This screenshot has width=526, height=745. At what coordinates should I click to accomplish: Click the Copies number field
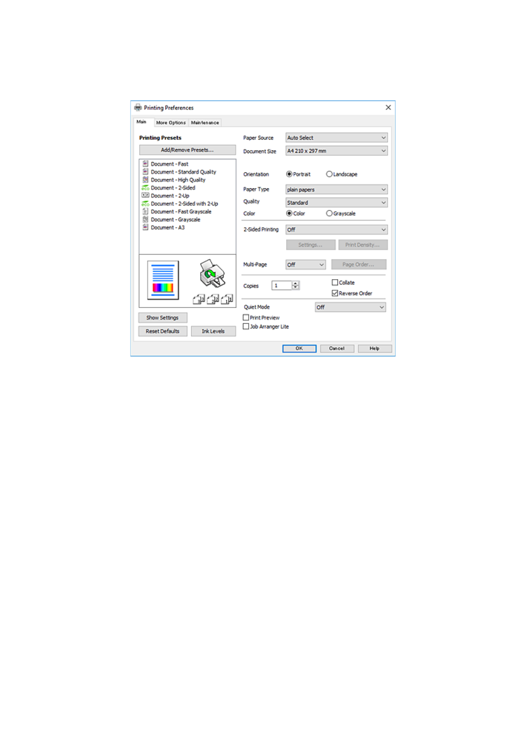point(282,285)
